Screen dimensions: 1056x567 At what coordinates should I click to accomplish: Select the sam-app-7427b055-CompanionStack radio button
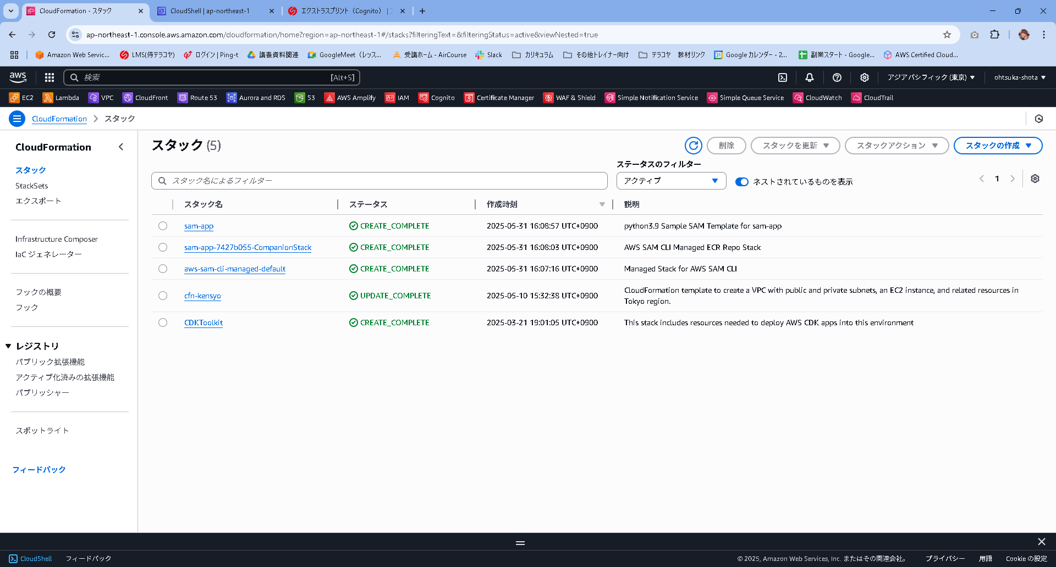[163, 247]
